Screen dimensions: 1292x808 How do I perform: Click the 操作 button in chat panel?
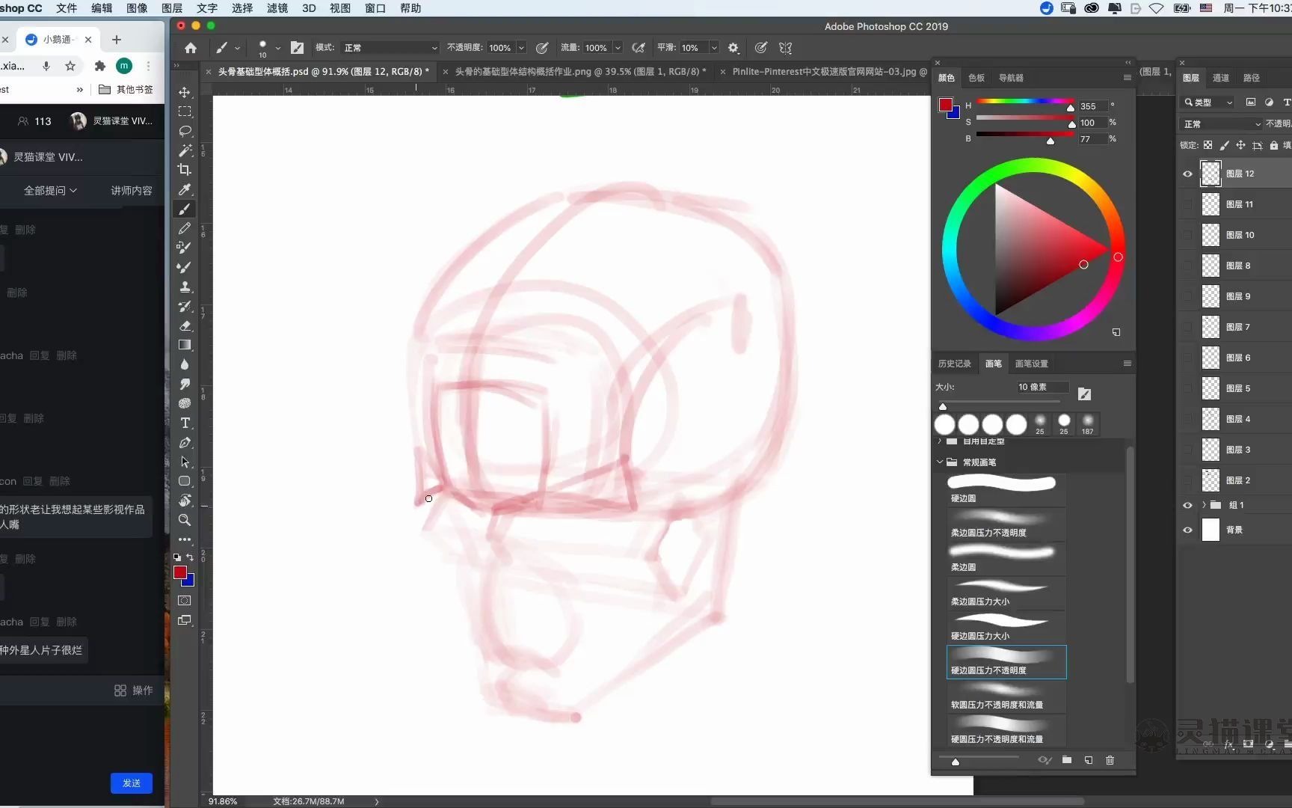click(x=133, y=691)
